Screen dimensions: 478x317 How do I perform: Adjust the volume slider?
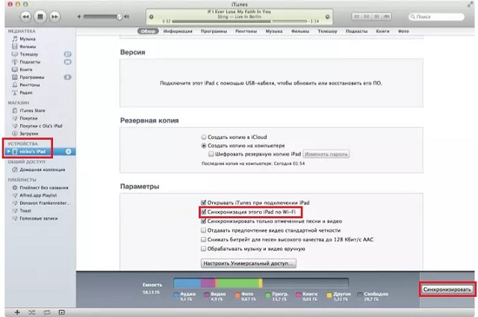(x=102, y=16)
